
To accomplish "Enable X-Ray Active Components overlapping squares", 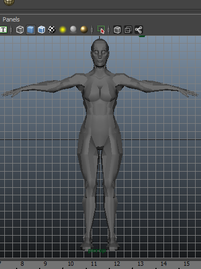I will 128,30.
